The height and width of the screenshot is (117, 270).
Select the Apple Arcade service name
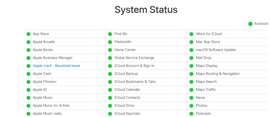(x=44, y=42)
